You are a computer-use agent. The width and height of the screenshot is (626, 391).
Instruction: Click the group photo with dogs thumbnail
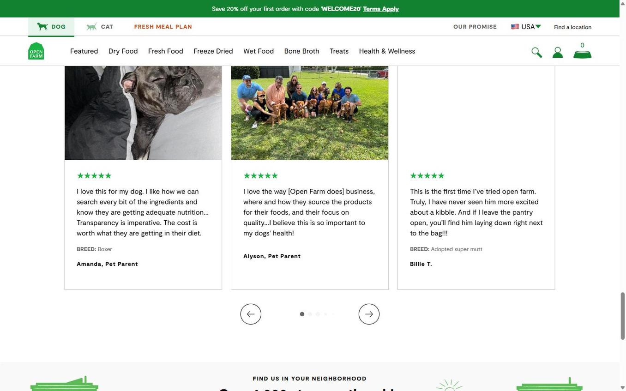309,113
